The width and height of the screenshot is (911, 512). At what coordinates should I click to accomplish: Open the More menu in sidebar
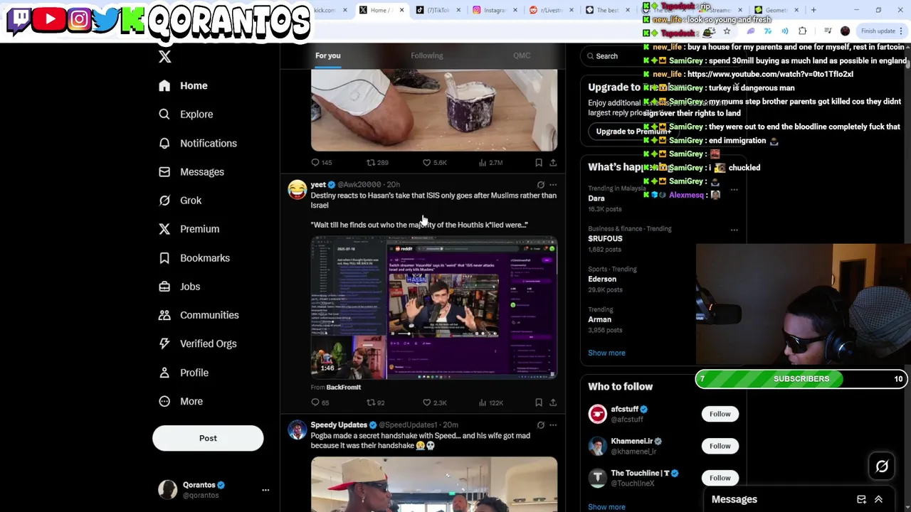click(x=181, y=401)
